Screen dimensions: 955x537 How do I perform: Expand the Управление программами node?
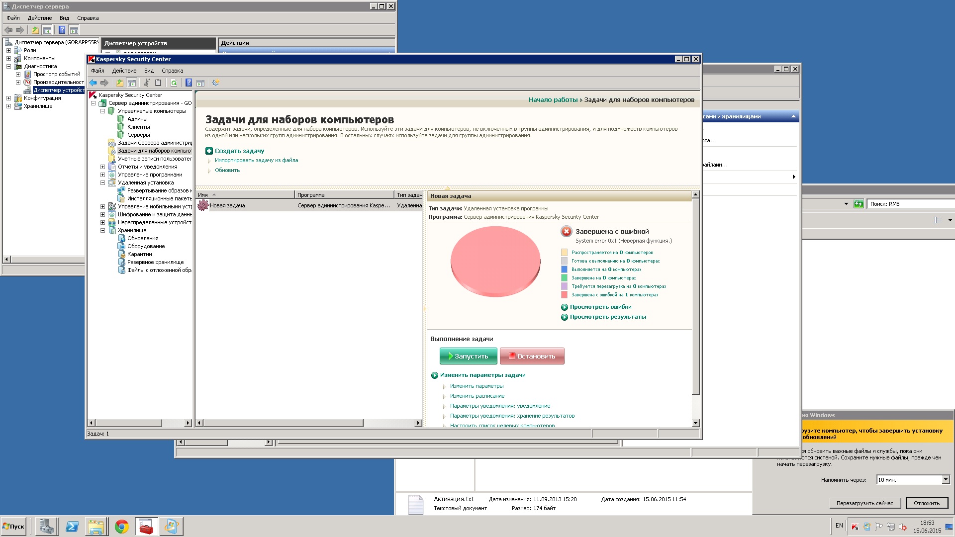pyautogui.click(x=102, y=175)
